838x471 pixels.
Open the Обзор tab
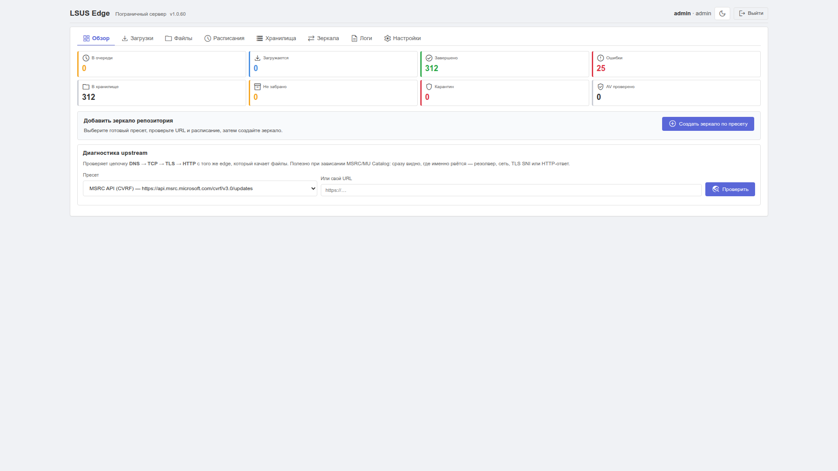coord(96,38)
